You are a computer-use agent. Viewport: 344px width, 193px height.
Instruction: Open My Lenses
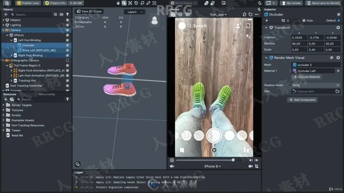pos(291,3)
